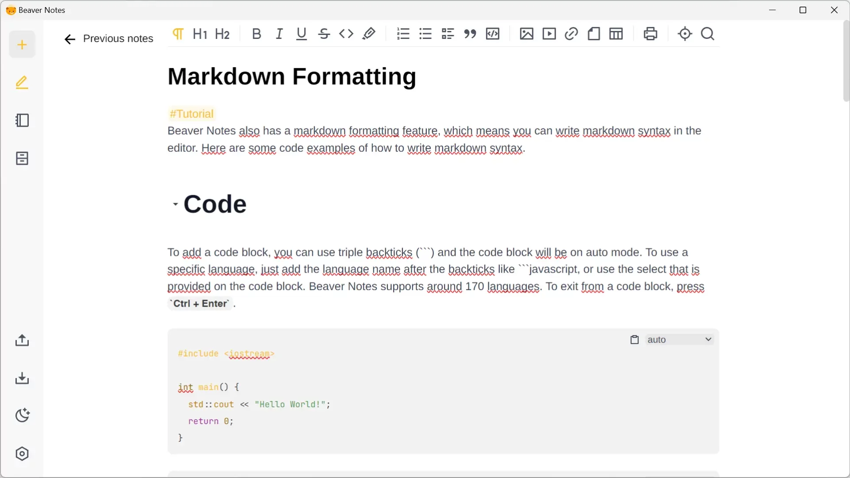The height and width of the screenshot is (478, 850).
Task: Click the H2 heading toolbar item
Action: point(222,33)
